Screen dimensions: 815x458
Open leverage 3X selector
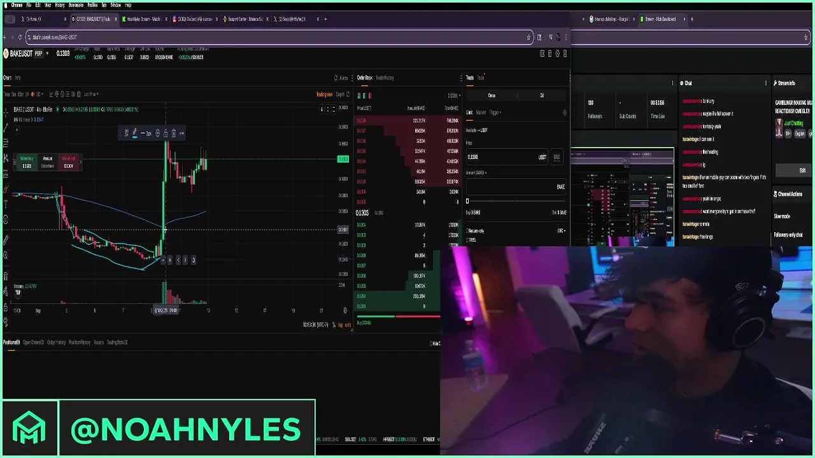tap(542, 95)
